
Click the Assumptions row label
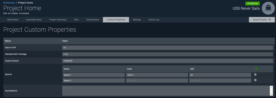(11, 91)
